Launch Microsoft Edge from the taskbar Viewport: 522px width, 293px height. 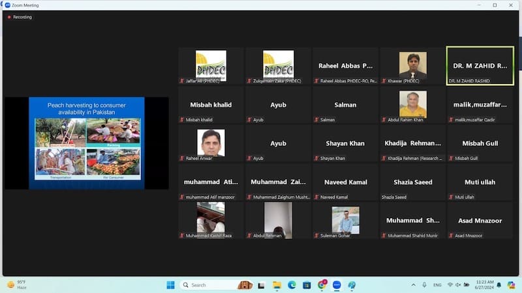[292, 285]
